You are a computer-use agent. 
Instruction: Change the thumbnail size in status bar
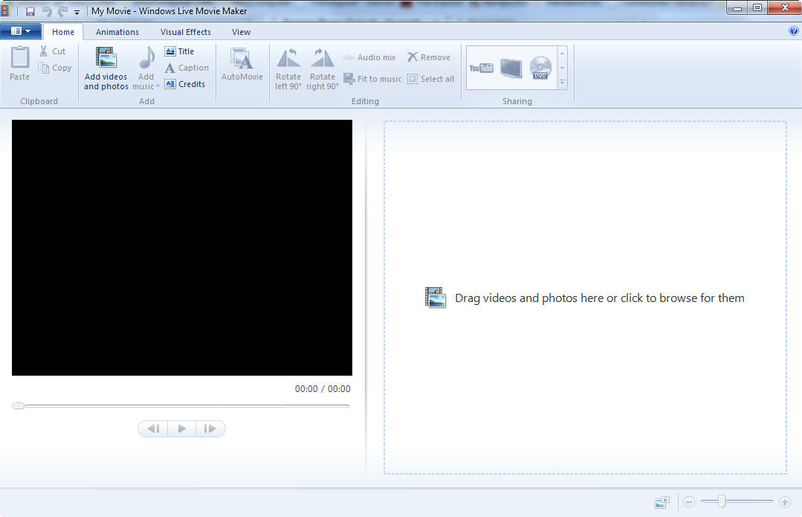[x=662, y=503]
